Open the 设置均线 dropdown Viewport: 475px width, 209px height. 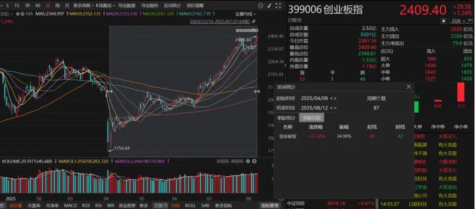tap(246, 14)
